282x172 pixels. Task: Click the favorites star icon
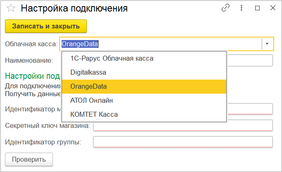pos(11,8)
